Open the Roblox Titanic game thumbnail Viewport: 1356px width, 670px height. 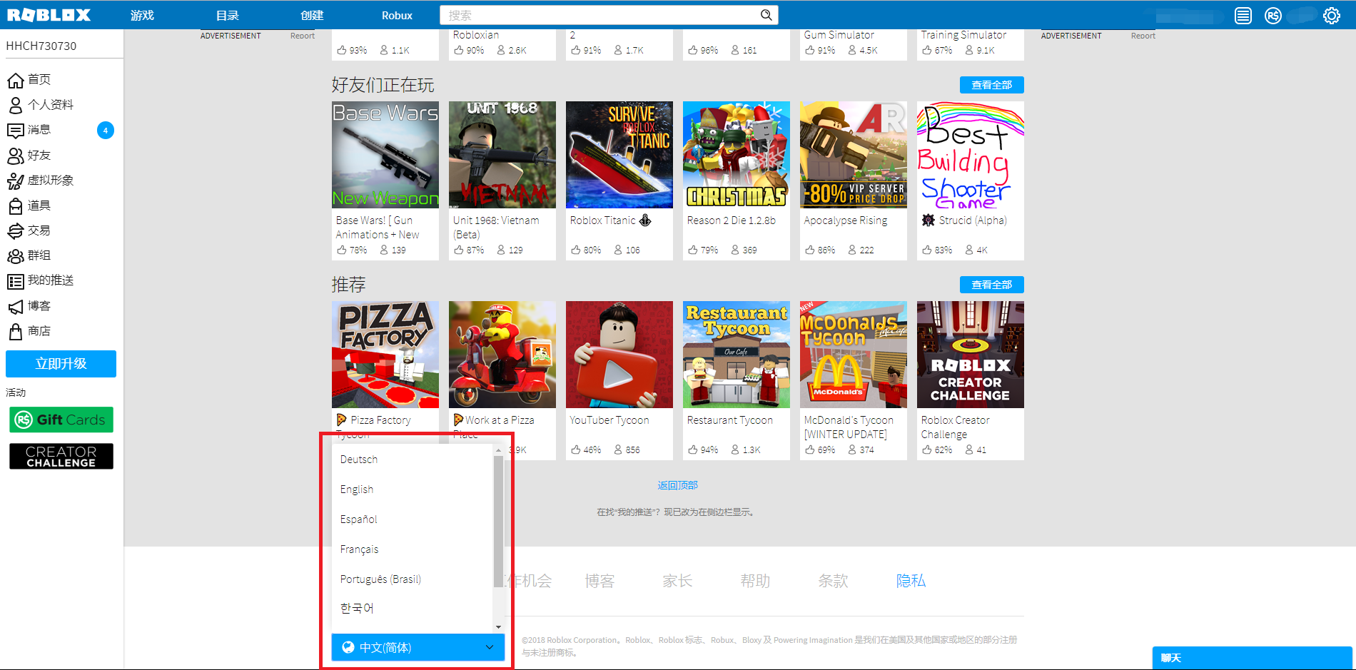[x=619, y=155]
